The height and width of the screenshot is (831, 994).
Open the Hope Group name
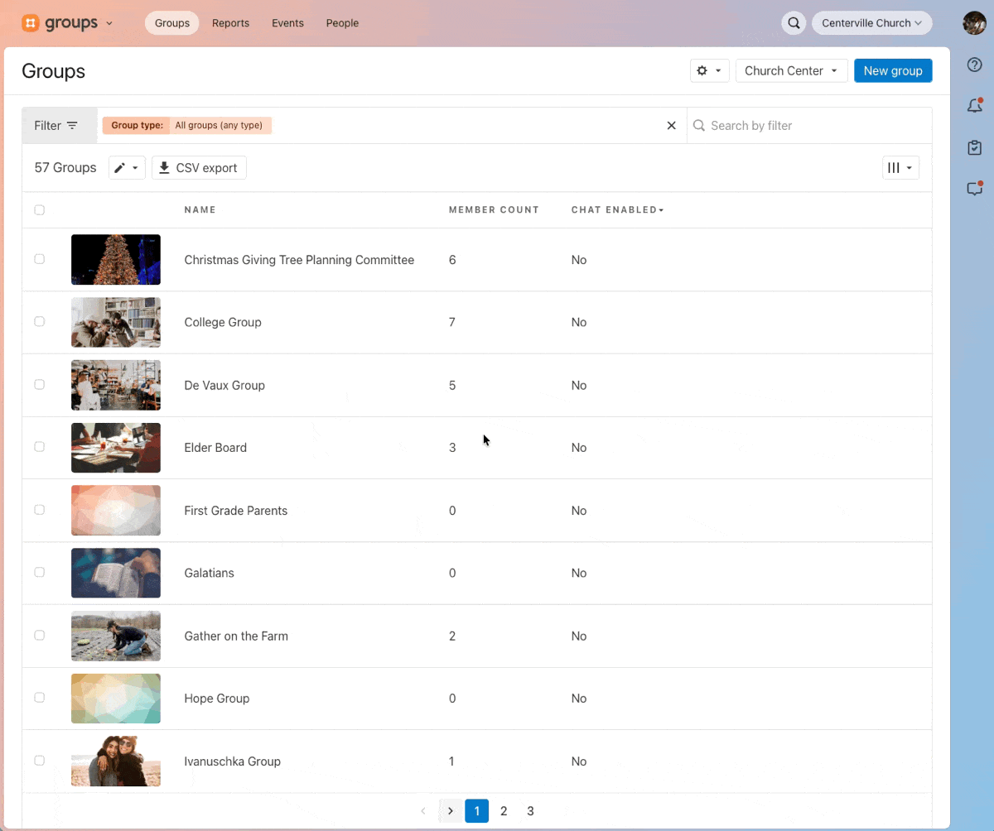pos(217,699)
